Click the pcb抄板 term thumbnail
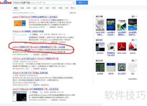 coord(100,67)
